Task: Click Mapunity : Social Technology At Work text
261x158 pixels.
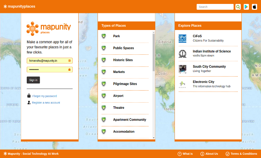Action: coord(33,154)
